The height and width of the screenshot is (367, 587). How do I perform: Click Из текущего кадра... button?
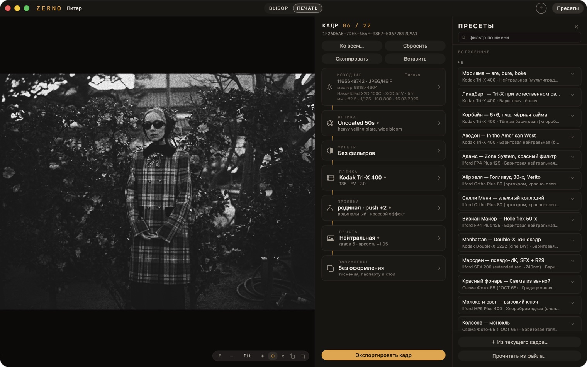point(519,342)
